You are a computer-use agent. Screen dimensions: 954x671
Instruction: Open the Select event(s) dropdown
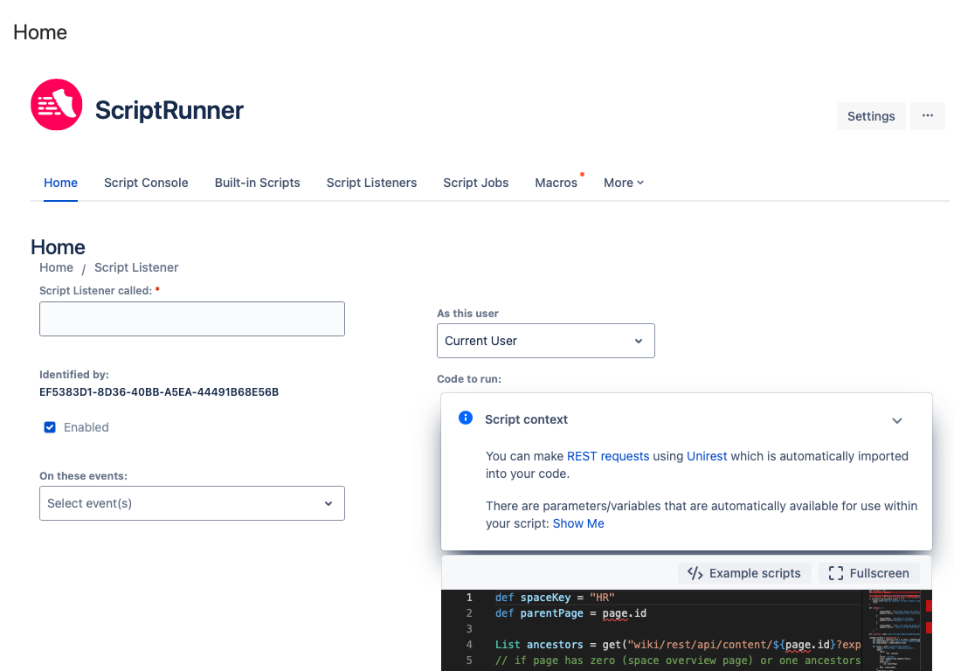192,503
